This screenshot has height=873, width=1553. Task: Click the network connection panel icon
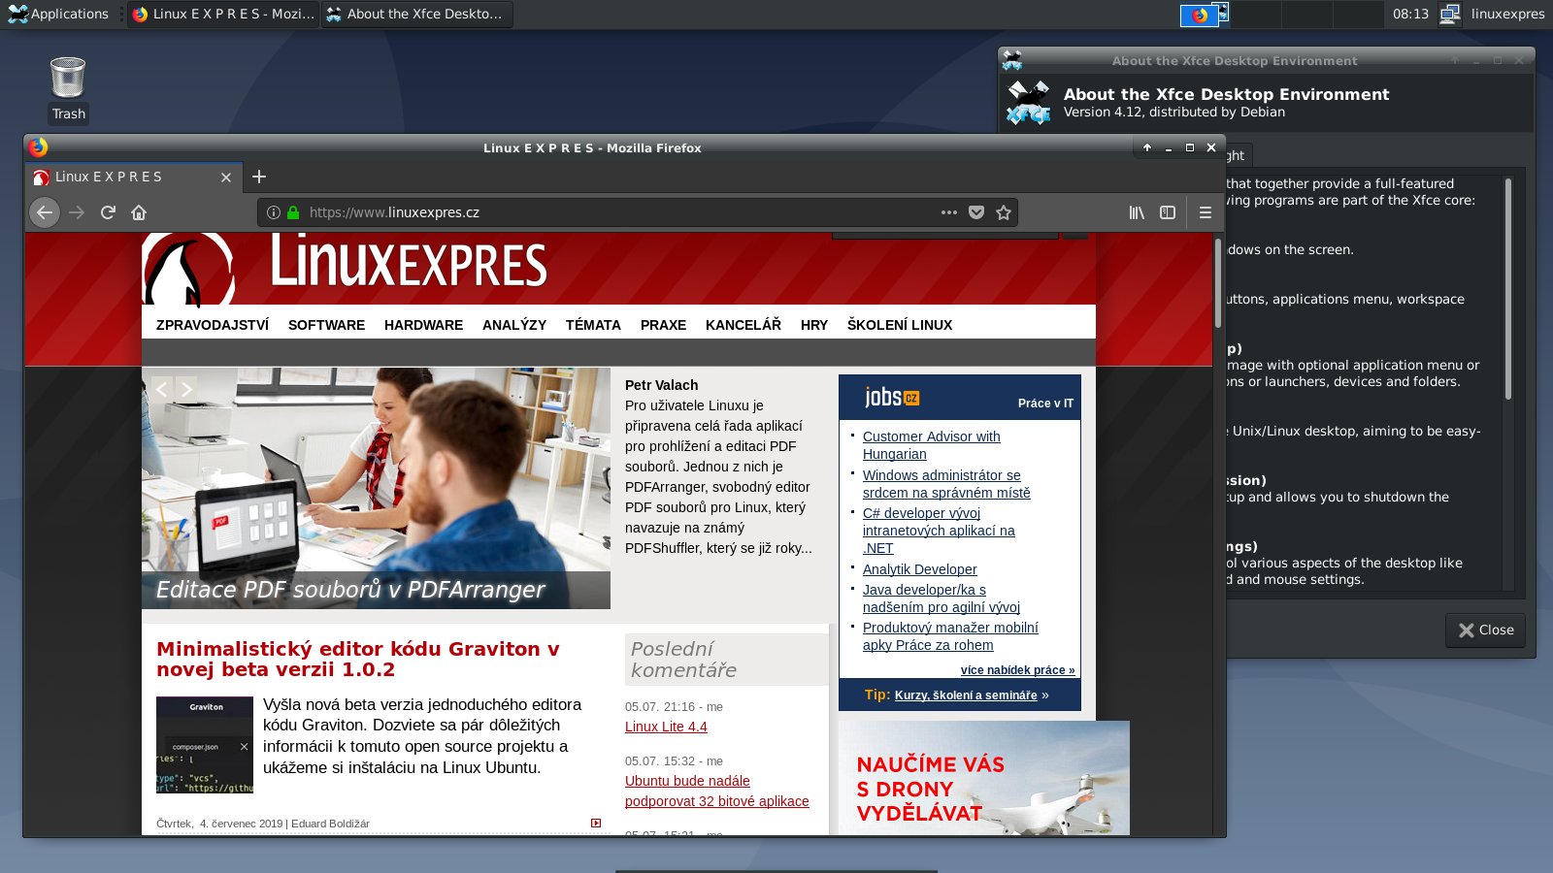coord(1450,14)
